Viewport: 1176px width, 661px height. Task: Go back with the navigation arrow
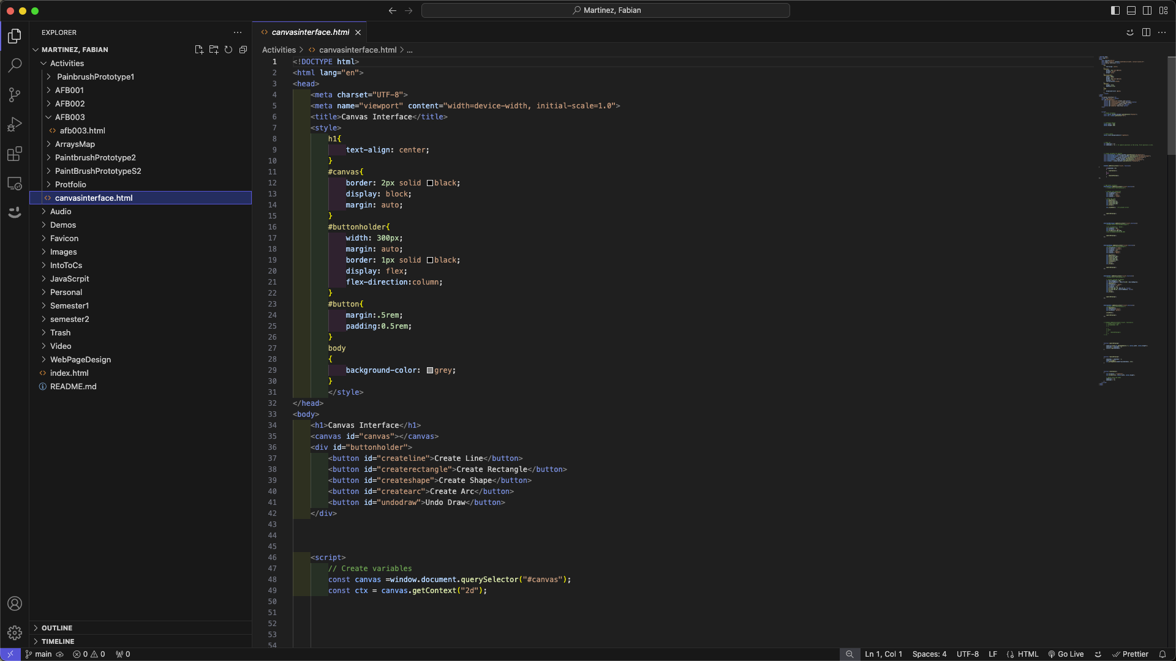[393, 10]
